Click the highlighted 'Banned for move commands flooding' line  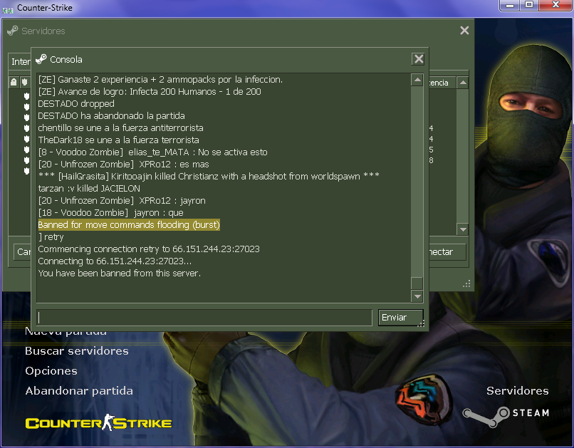[129, 225]
